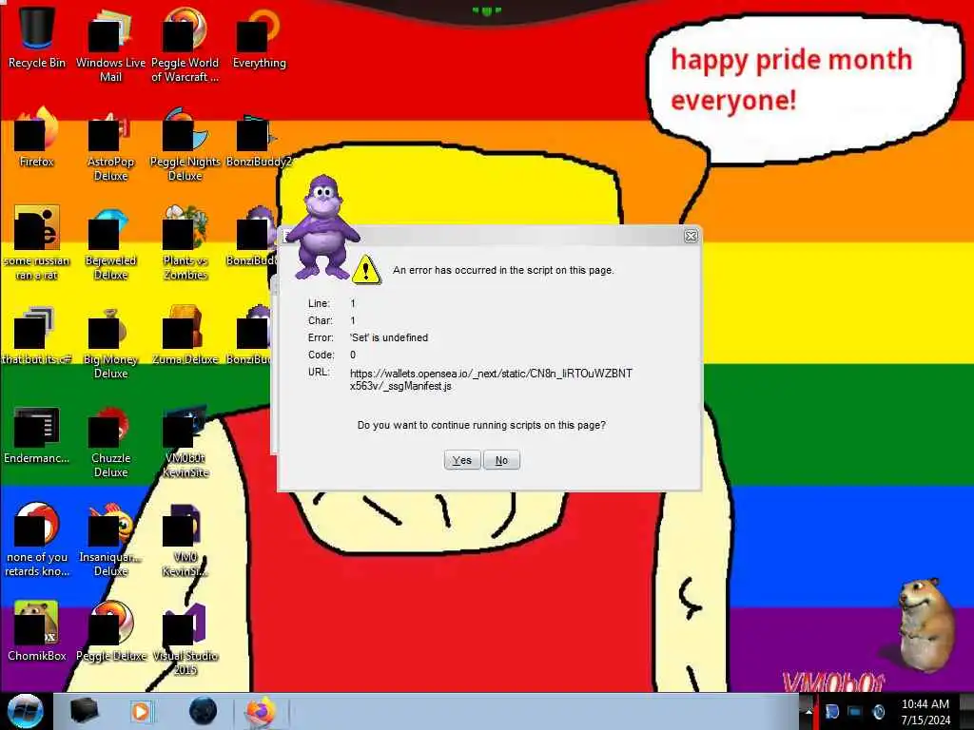Launch Insaniquarium Deluxe desktop shortcut
Screen dimensions: 974x730
[x=110, y=539]
